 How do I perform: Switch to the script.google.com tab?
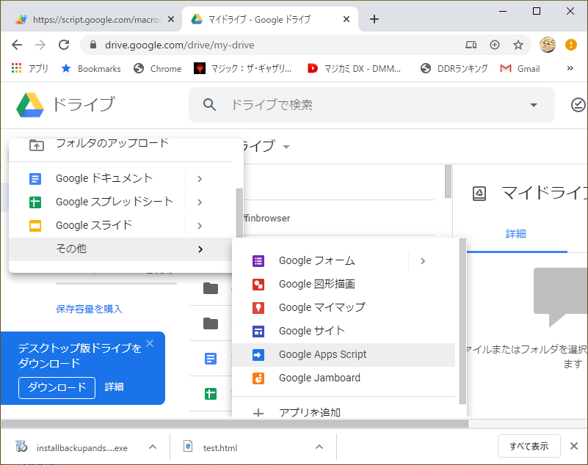(x=90, y=20)
